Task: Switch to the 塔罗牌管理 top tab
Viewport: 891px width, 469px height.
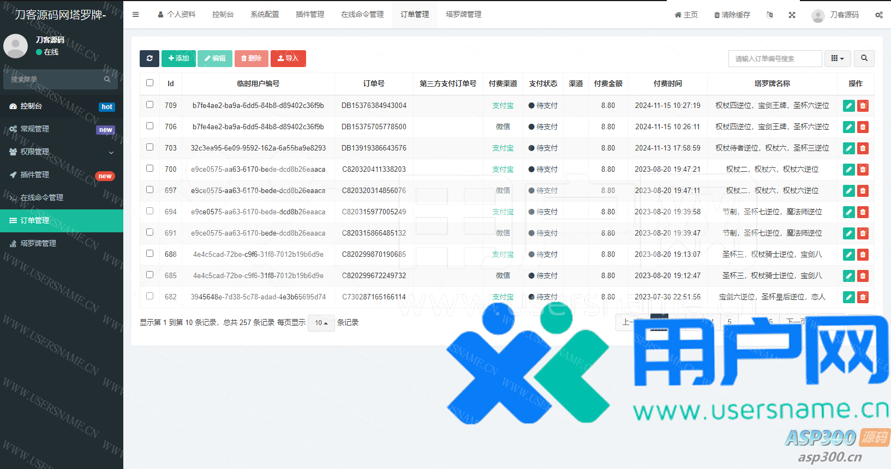Action: point(463,14)
